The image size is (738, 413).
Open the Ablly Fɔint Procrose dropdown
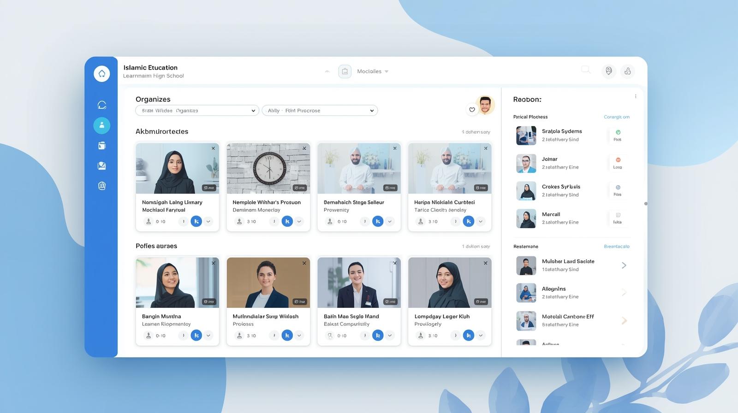point(320,111)
